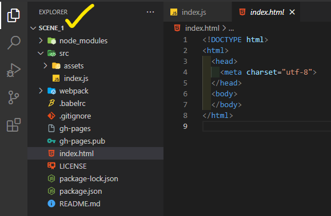The image size is (331, 216).
Task: Click the EXPLORER panel title
Action: (53, 12)
